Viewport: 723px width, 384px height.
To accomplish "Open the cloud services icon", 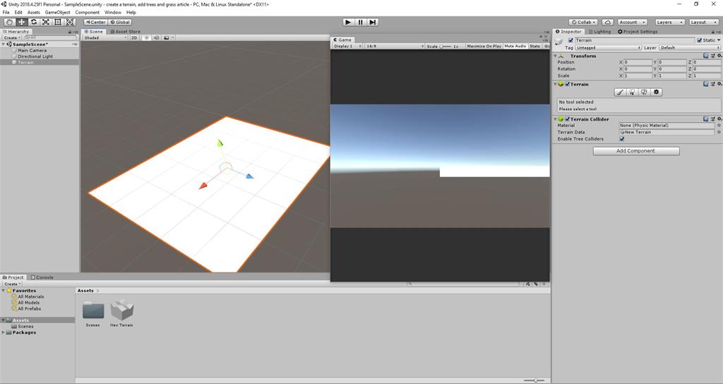I will click(608, 22).
